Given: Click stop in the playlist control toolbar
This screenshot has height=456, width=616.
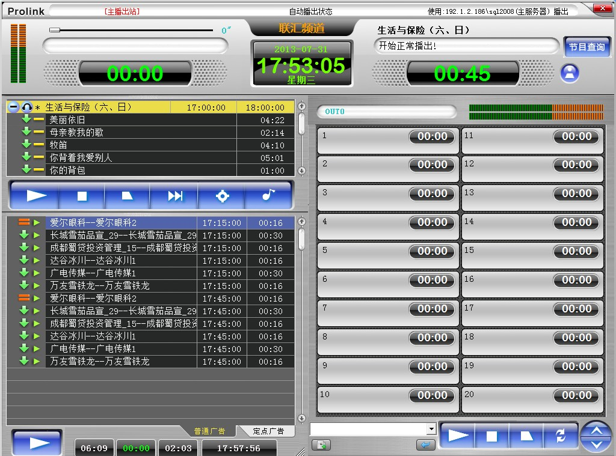Looking at the screenshot, I should (x=82, y=196).
